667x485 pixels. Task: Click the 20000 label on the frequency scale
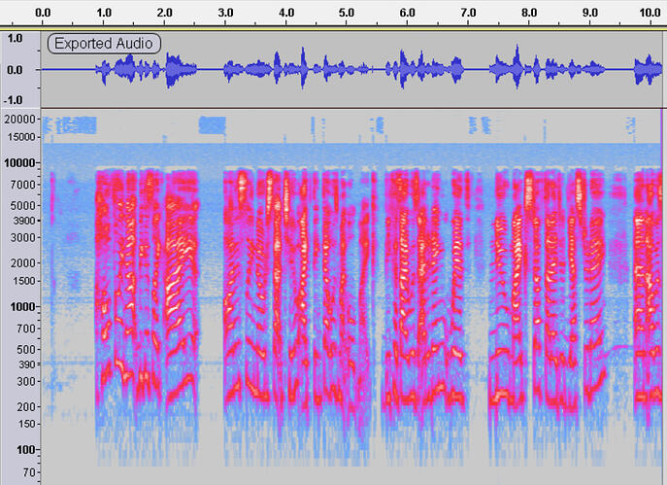[19, 119]
